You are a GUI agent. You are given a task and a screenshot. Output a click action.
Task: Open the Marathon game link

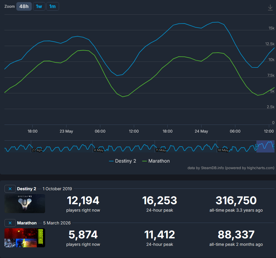click(27, 223)
